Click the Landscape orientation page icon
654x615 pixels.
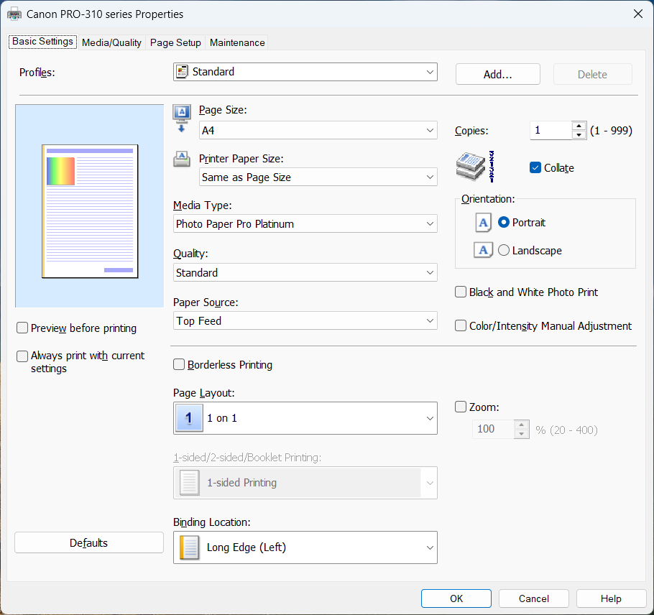tap(483, 250)
